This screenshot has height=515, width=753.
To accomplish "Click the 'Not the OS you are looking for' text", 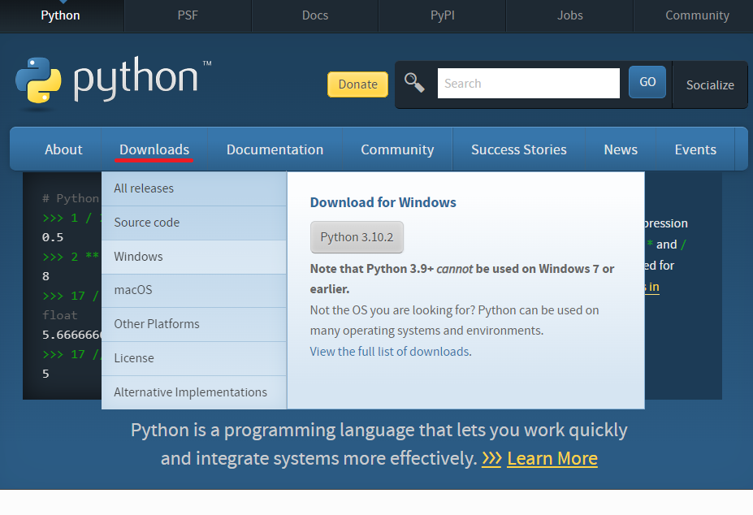I will (454, 320).
